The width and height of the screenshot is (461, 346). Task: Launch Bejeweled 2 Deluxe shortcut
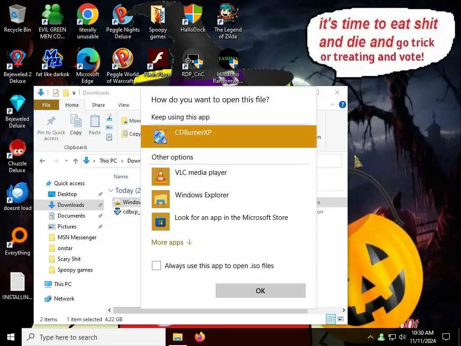point(18,66)
